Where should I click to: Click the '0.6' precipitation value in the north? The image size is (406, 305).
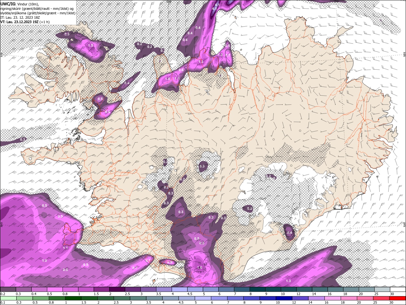coord(181,70)
